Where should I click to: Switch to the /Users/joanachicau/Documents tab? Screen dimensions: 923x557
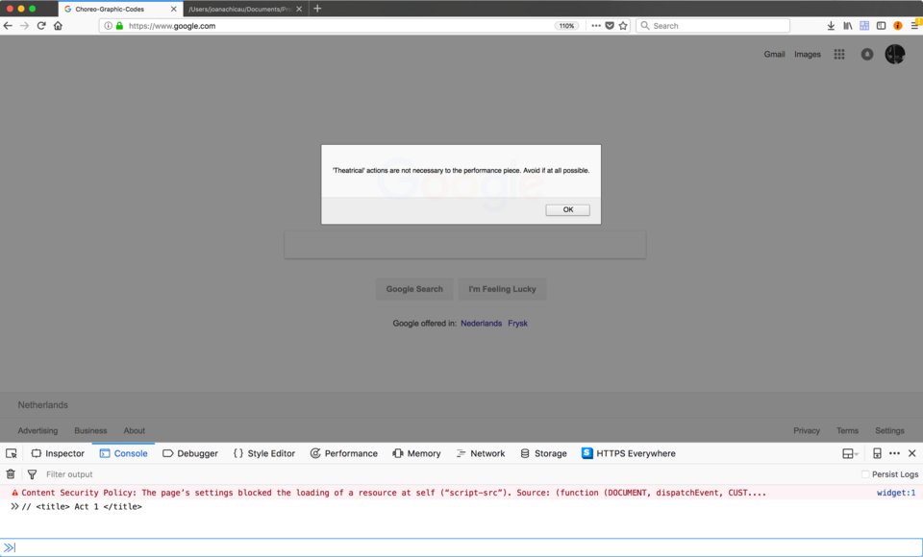point(244,9)
